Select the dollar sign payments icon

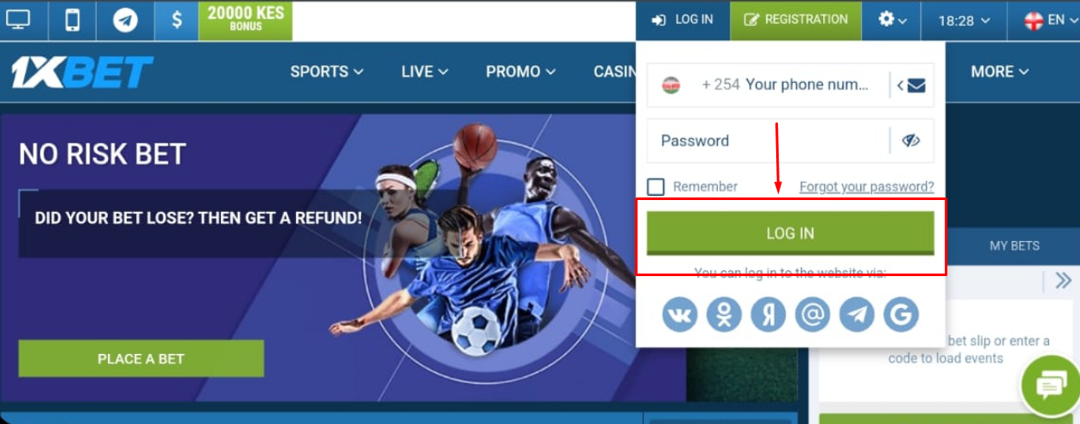(x=176, y=20)
